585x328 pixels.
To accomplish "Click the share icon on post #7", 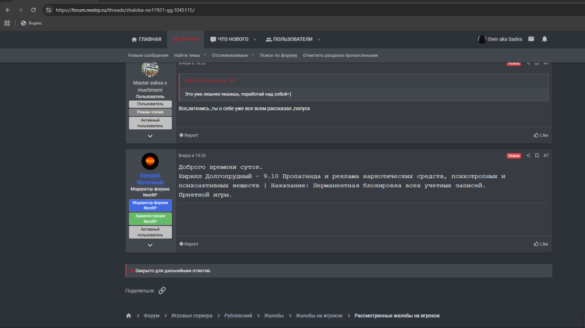I will pos(528,155).
